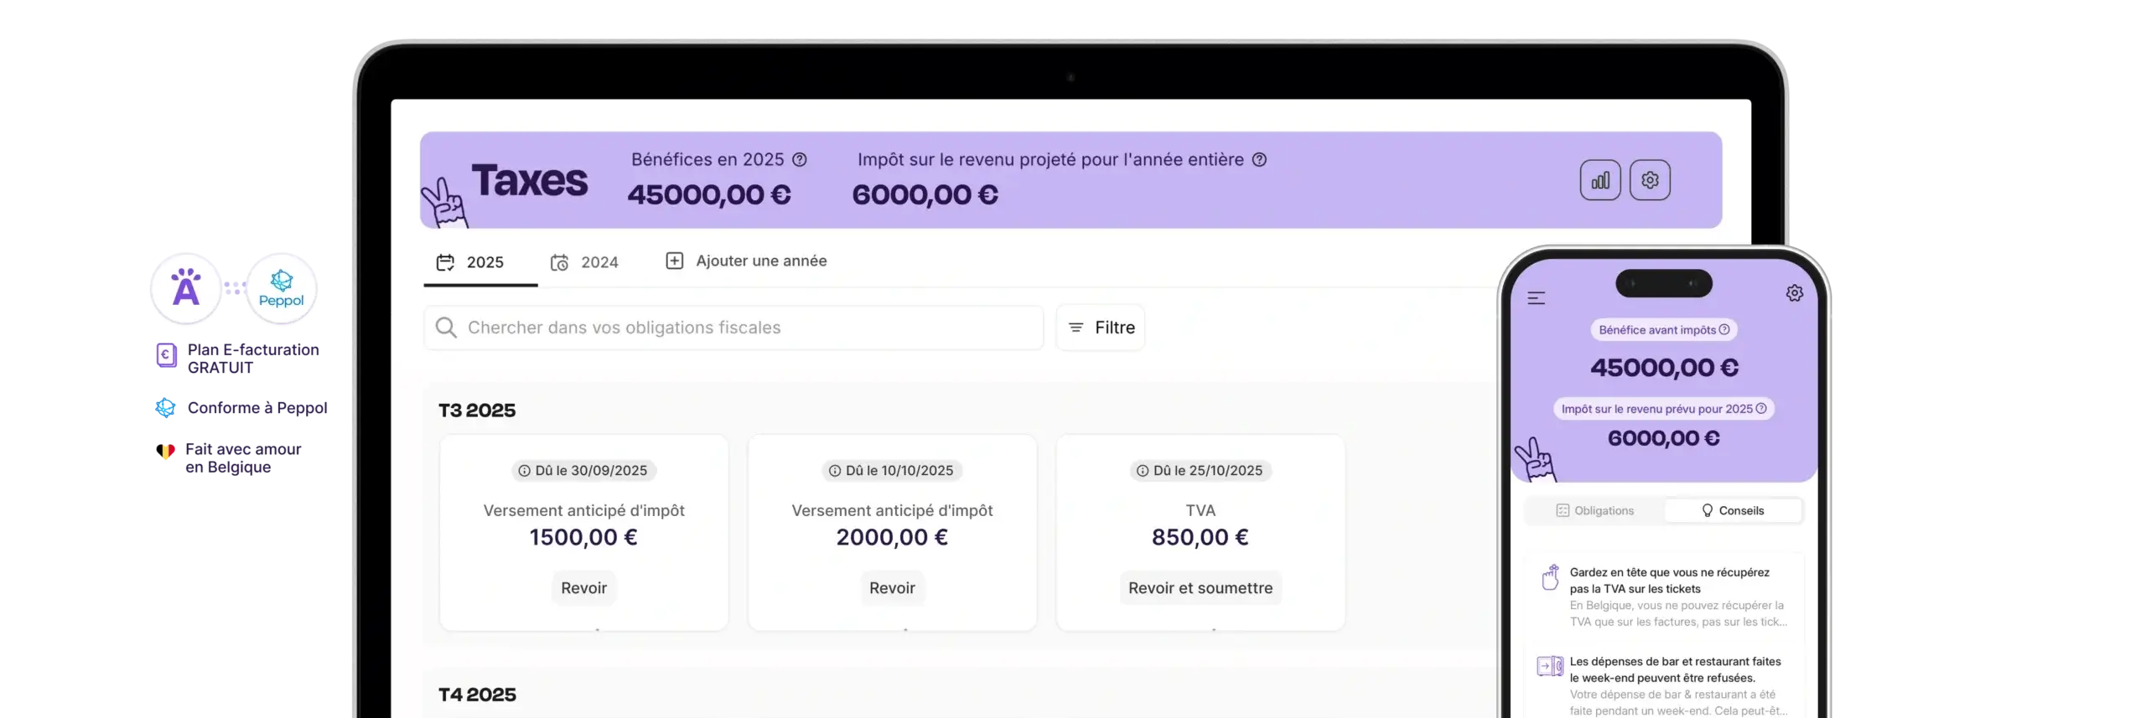The width and height of the screenshot is (2146, 718).
Task: Click Revoir et soumettre for TVA
Action: click(x=1200, y=588)
